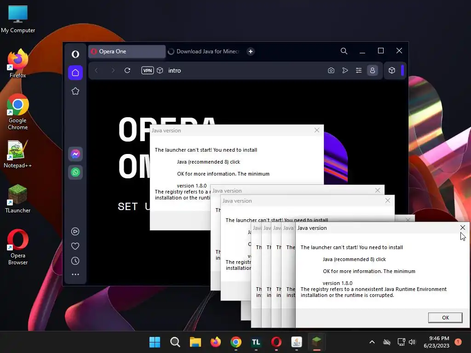Open Messenger in Opera sidebar
471x353 pixels.
tap(75, 154)
